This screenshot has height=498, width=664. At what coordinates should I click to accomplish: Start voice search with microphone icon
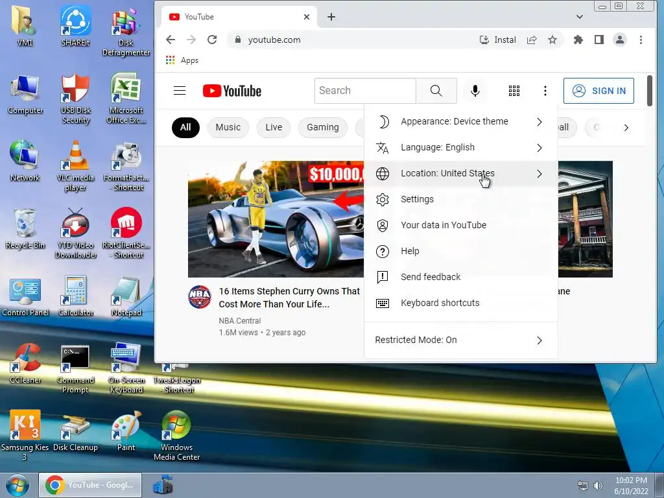point(475,91)
